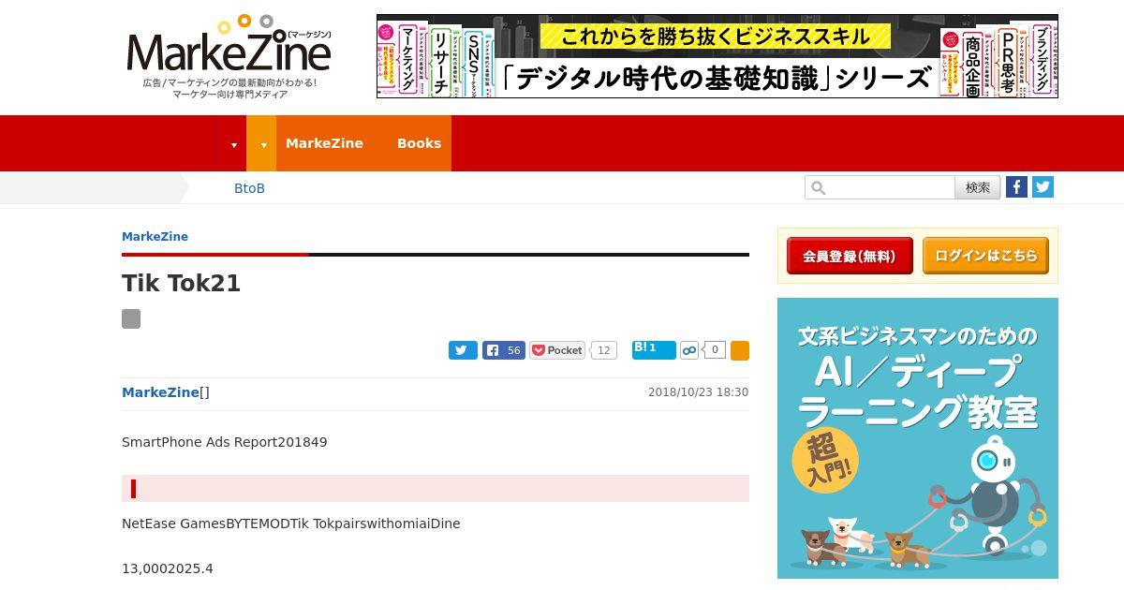Viewport: 1124px width, 590px height.
Task: Save article to Pocket
Action: coord(557,350)
